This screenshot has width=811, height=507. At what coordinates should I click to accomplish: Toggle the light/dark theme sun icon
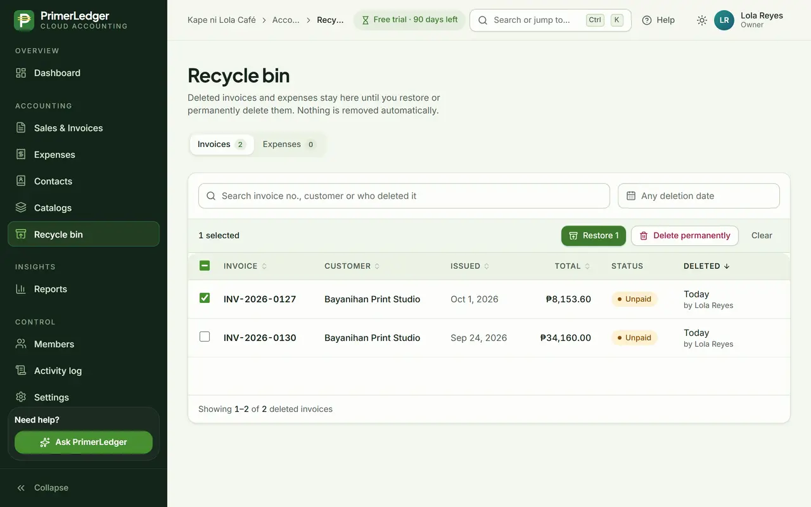tap(702, 20)
